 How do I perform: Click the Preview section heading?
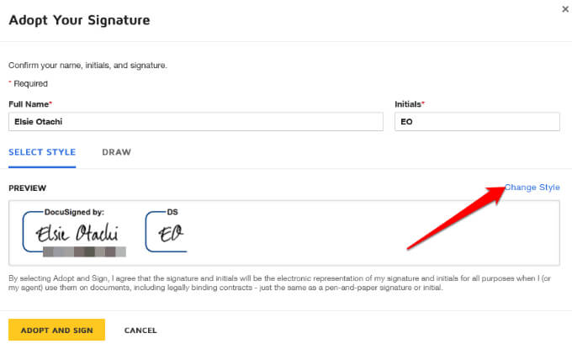[27, 188]
